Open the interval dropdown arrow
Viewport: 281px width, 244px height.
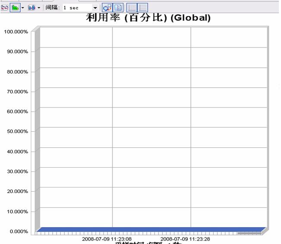[95, 8]
